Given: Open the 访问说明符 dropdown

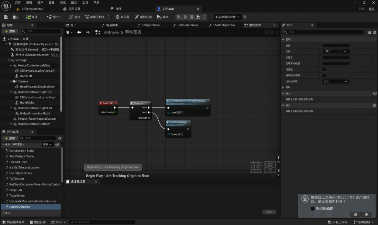Looking at the screenshot, I should (336, 81).
